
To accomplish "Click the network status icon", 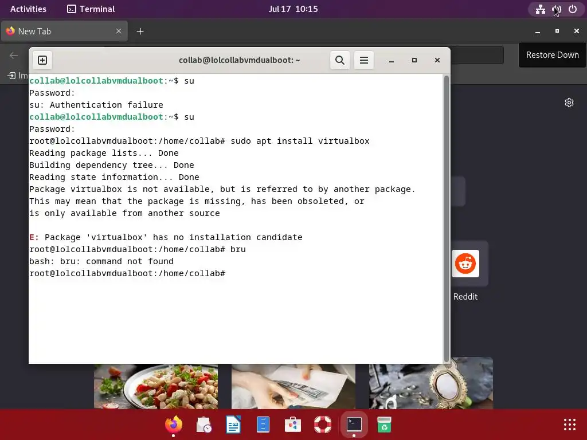I will (540, 9).
